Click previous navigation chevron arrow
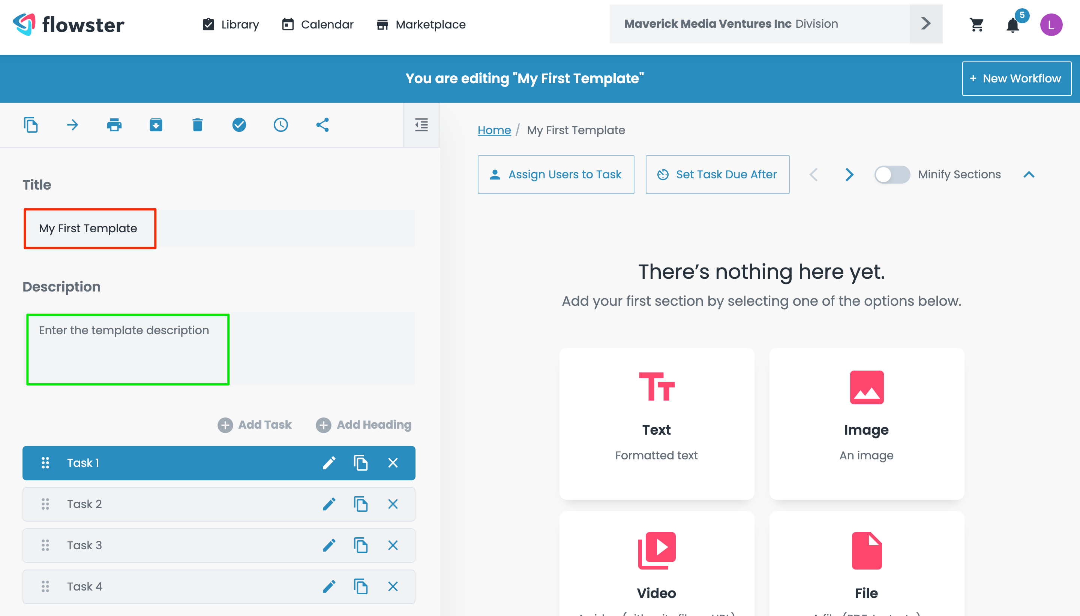This screenshot has width=1080, height=616. 814,174
